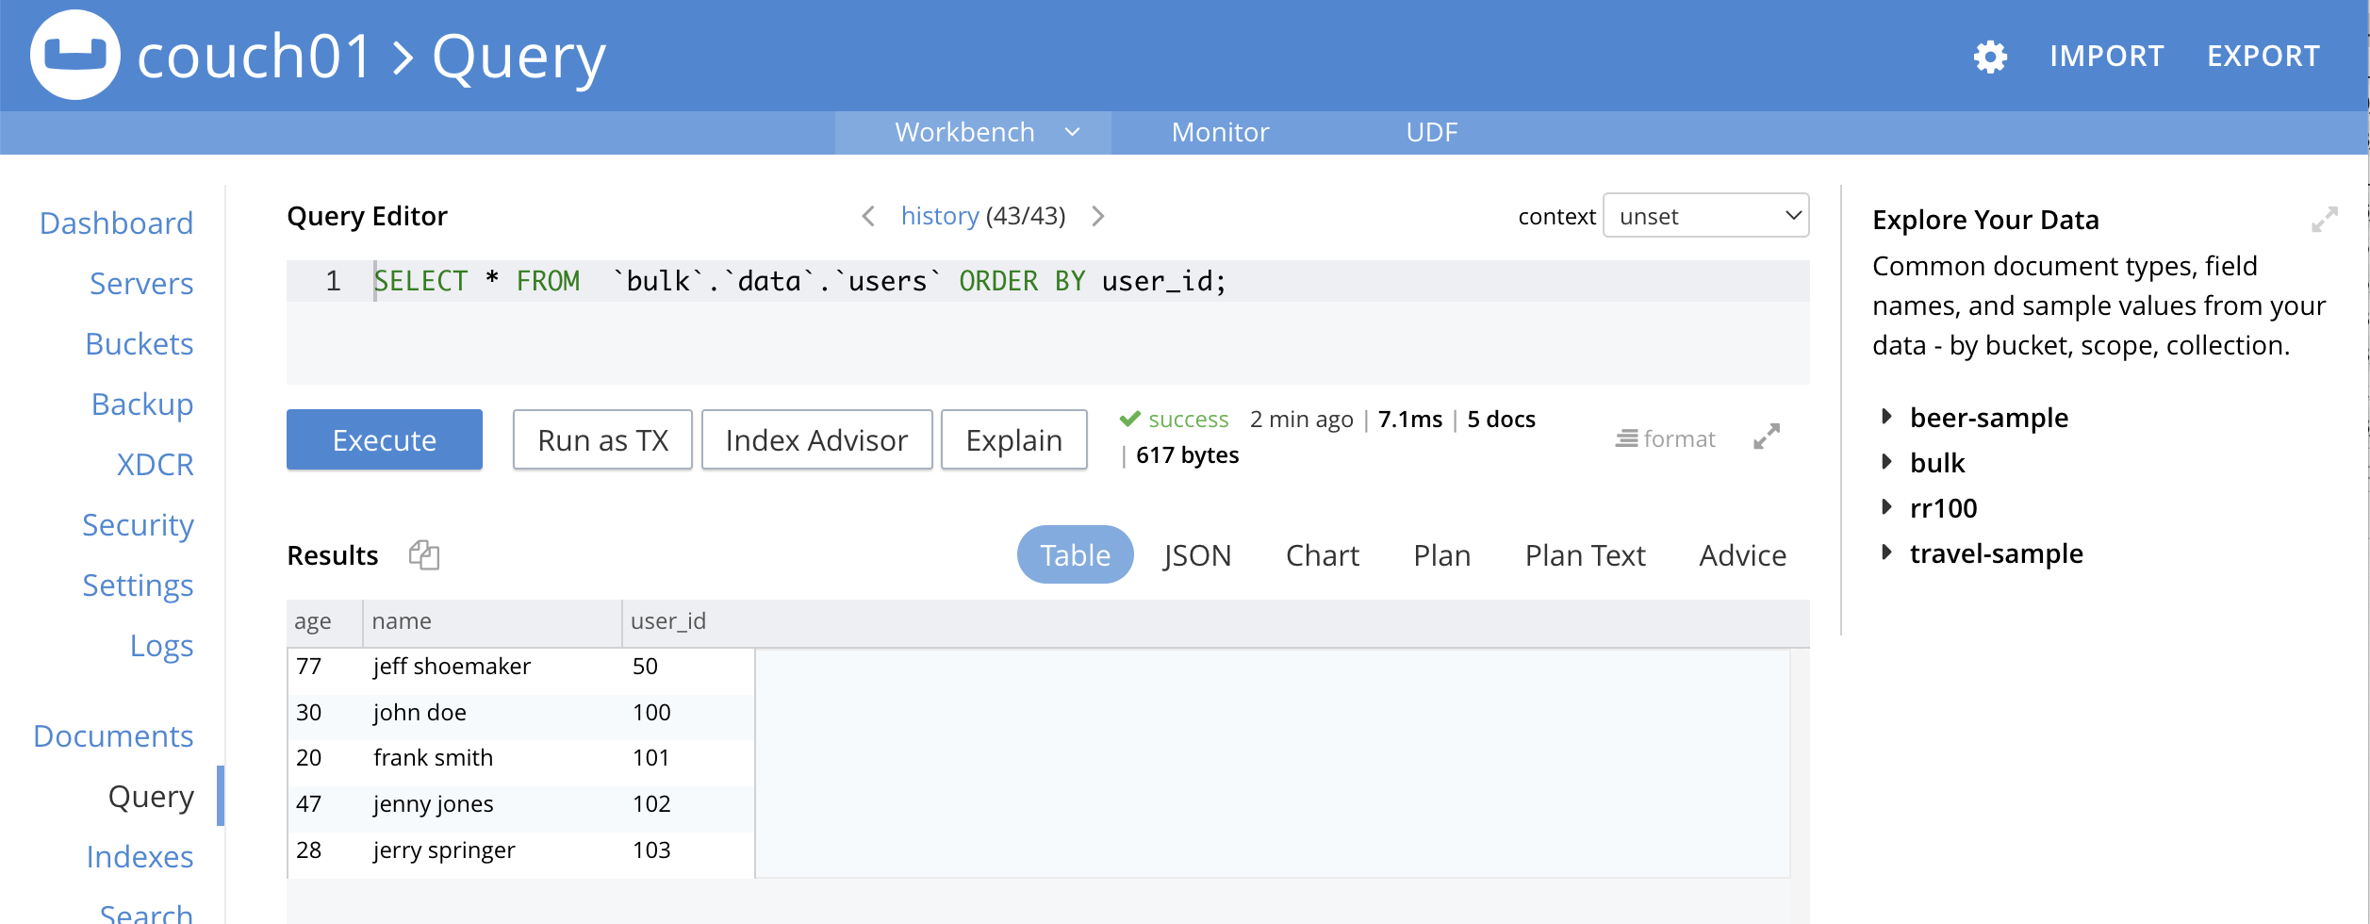Switch to the JSON results view
This screenshot has width=2370, height=924.
tap(1196, 555)
